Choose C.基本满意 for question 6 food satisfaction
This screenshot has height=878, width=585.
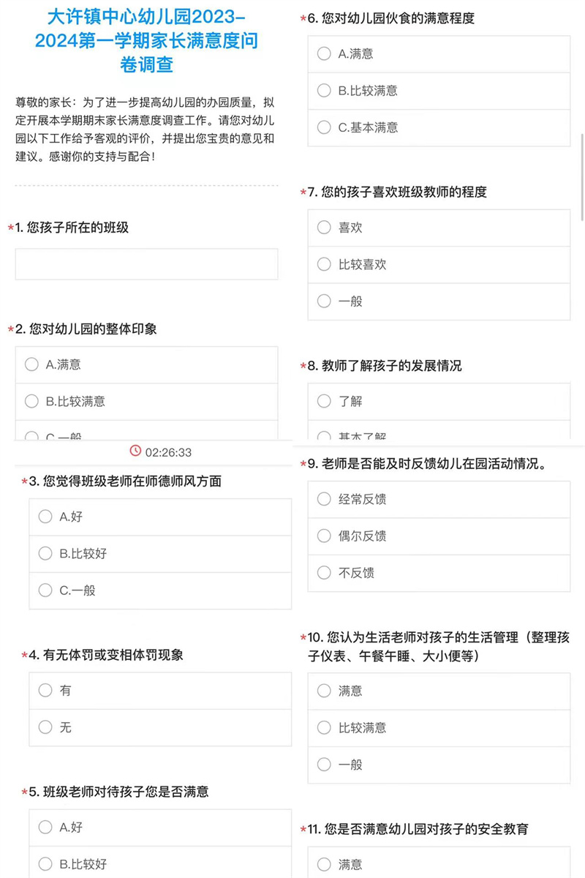[x=324, y=127]
